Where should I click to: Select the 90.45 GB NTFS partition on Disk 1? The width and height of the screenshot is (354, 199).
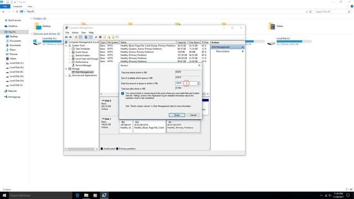tap(183, 127)
